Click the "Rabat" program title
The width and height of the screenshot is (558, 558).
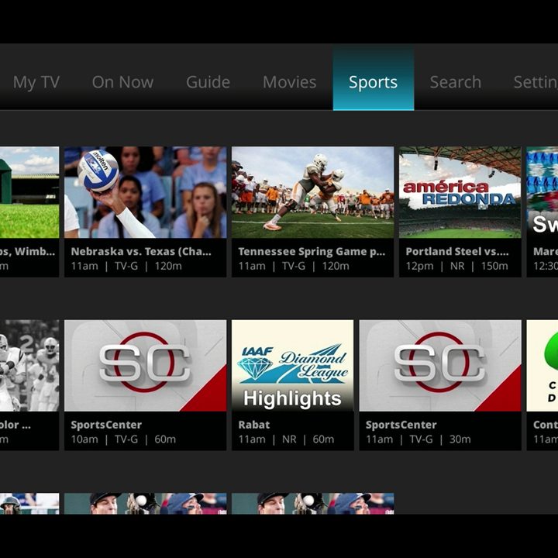(254, 425)
